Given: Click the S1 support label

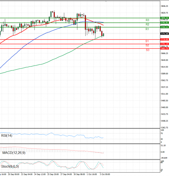Looking at the screenshot, I should pyautogui.click(x=147, y=41).
